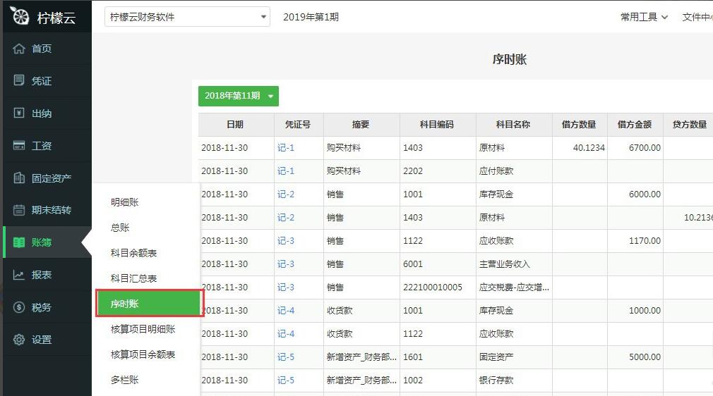Open voucher link 记-3 for 应收账款 1170.00 row

[286, 241]
